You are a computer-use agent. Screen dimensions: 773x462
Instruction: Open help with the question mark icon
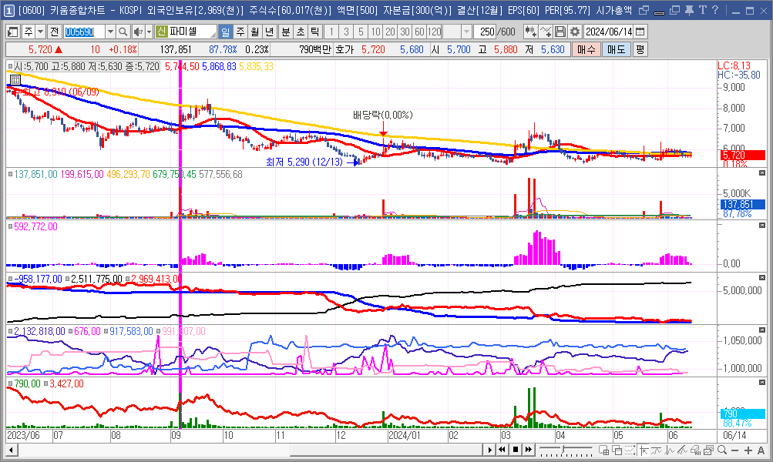pos(715,10)
